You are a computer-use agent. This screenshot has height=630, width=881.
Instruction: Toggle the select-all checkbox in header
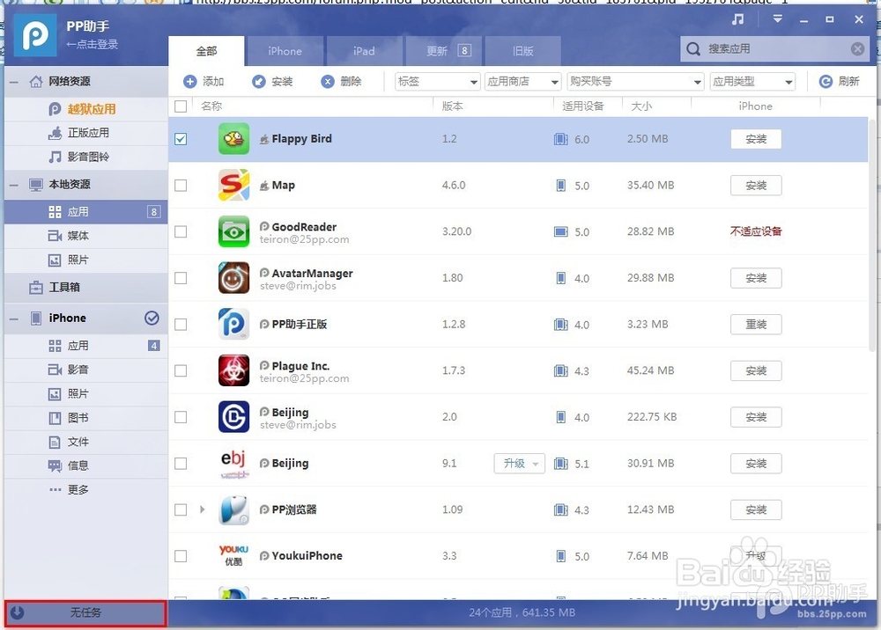181,106
